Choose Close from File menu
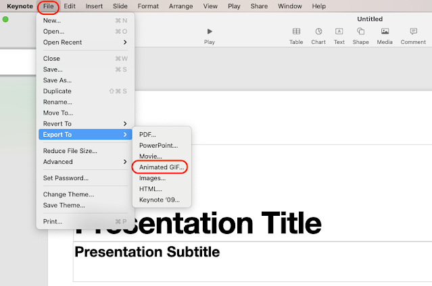Viewport: 432px width, 286px height. 85,59
